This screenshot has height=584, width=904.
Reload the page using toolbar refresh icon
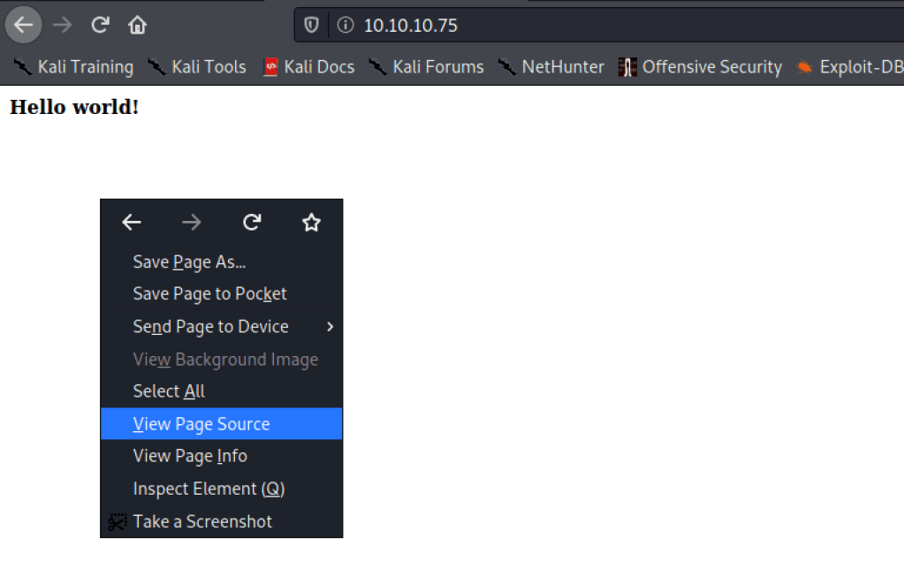(x=100, y=25)
